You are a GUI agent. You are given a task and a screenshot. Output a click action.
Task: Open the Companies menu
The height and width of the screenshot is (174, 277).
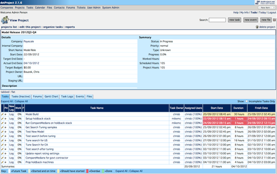pyautogui.click(x=7, y=7)
